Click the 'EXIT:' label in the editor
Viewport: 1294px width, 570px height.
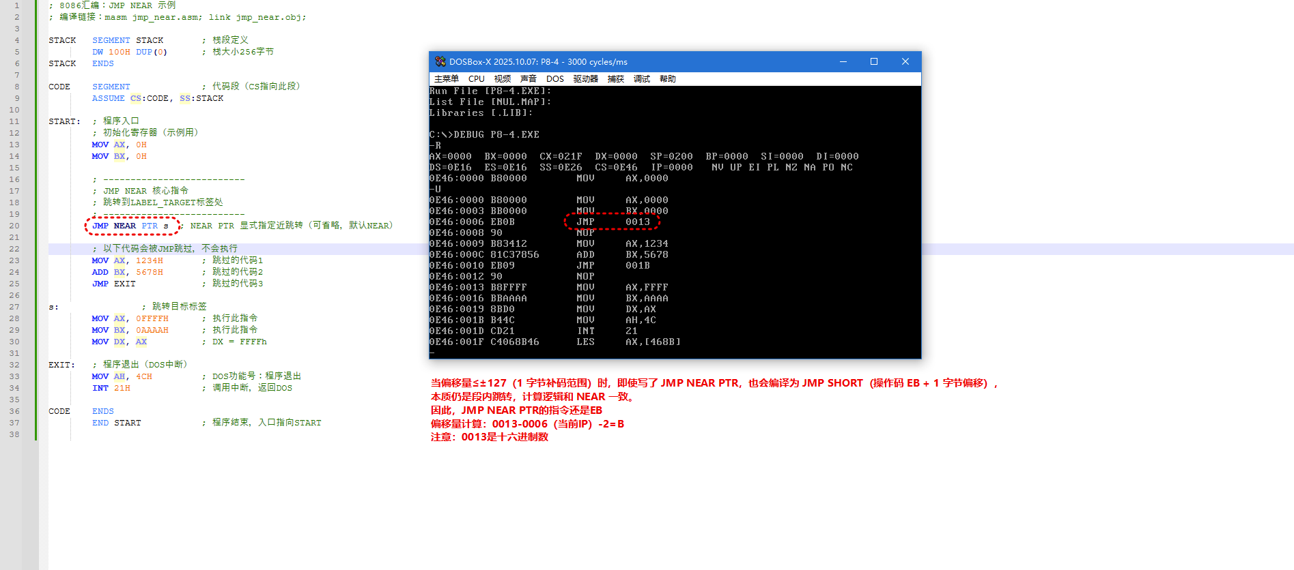[x=61, y=365]
